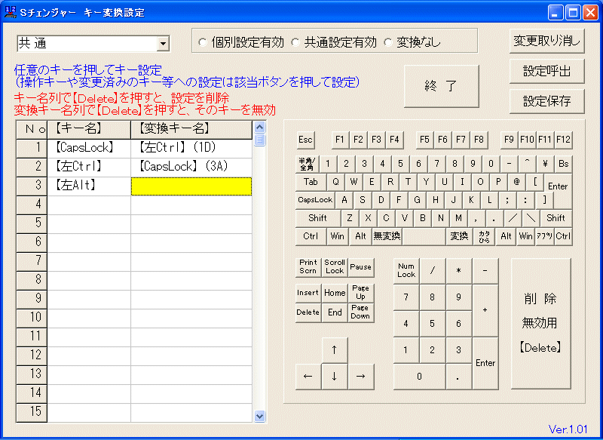Image resolution: width=603 pixels, height=440 pixels.
Task: Click the 設定保存 button
Action: coord(546,101)
